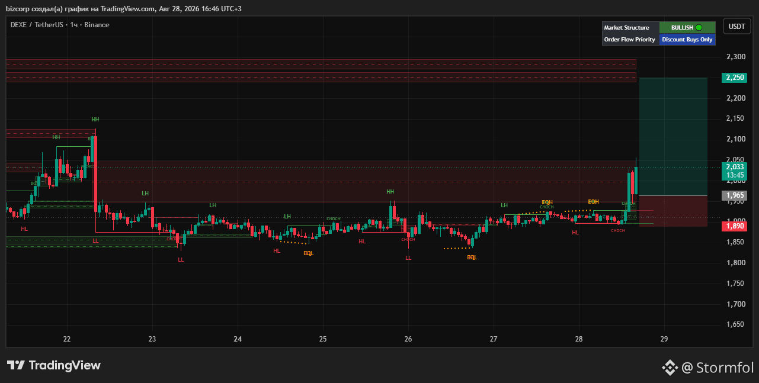
Task: Click the current price label 2,033
Action: click(734, 167)
